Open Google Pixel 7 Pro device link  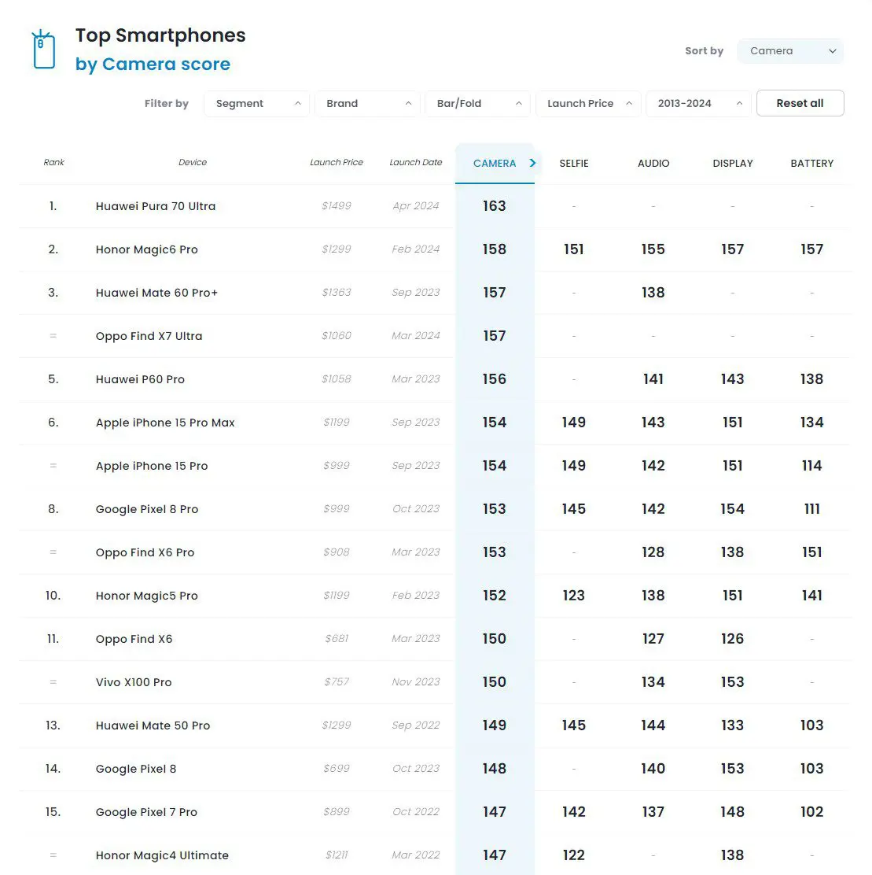click(x=146, y=812)
